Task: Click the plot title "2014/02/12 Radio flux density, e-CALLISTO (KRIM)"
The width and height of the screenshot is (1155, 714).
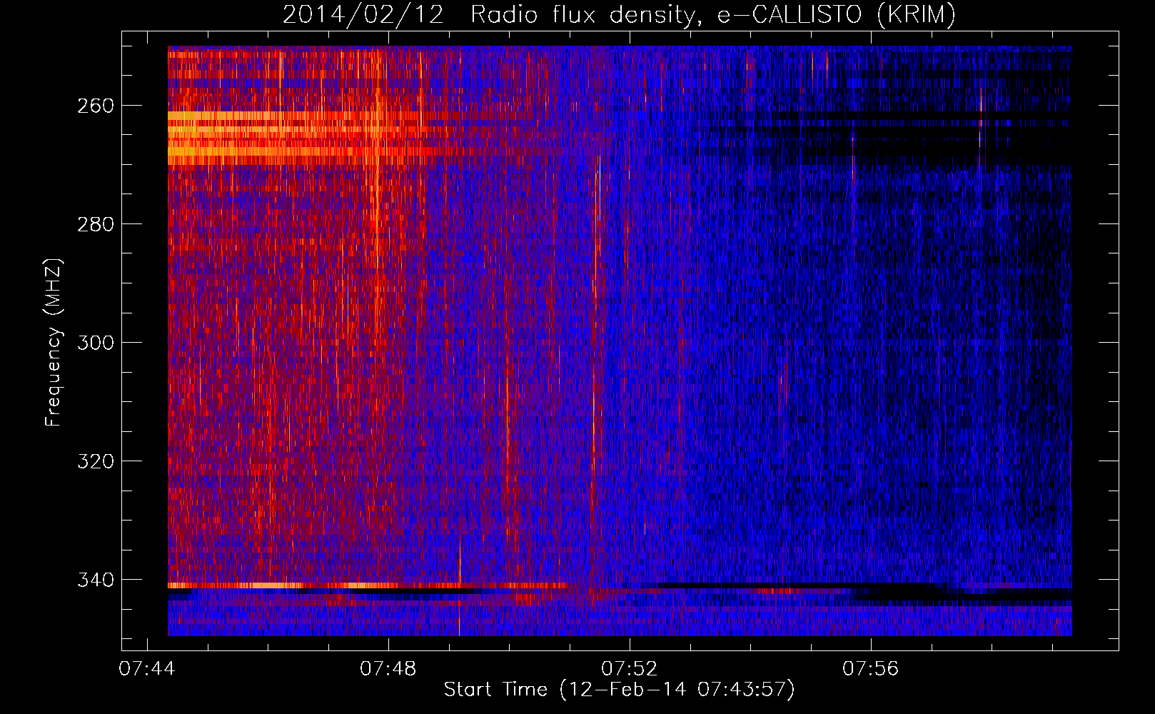Action: 619,15
